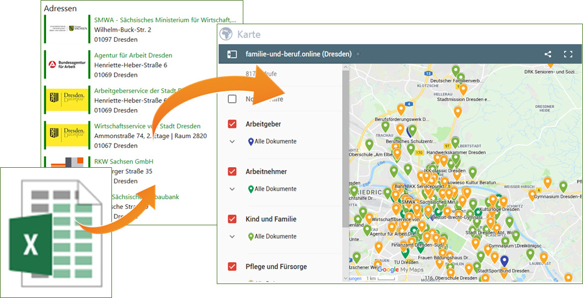The height and width of the screenshot is (298, 583).
Task: Uncheck the Arbeitgeber layer checkbox
Action: (x=232, y=124)
